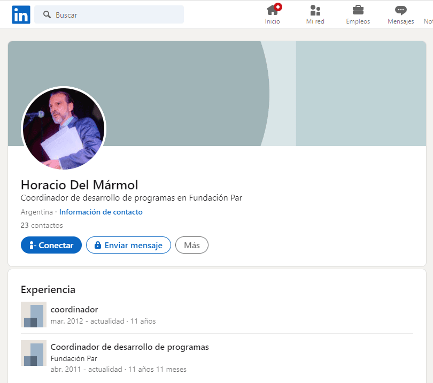Select Empleos in the navigation bar
Image resolution: width=433 pixels, height=383 pixels.
click(358, 21)
